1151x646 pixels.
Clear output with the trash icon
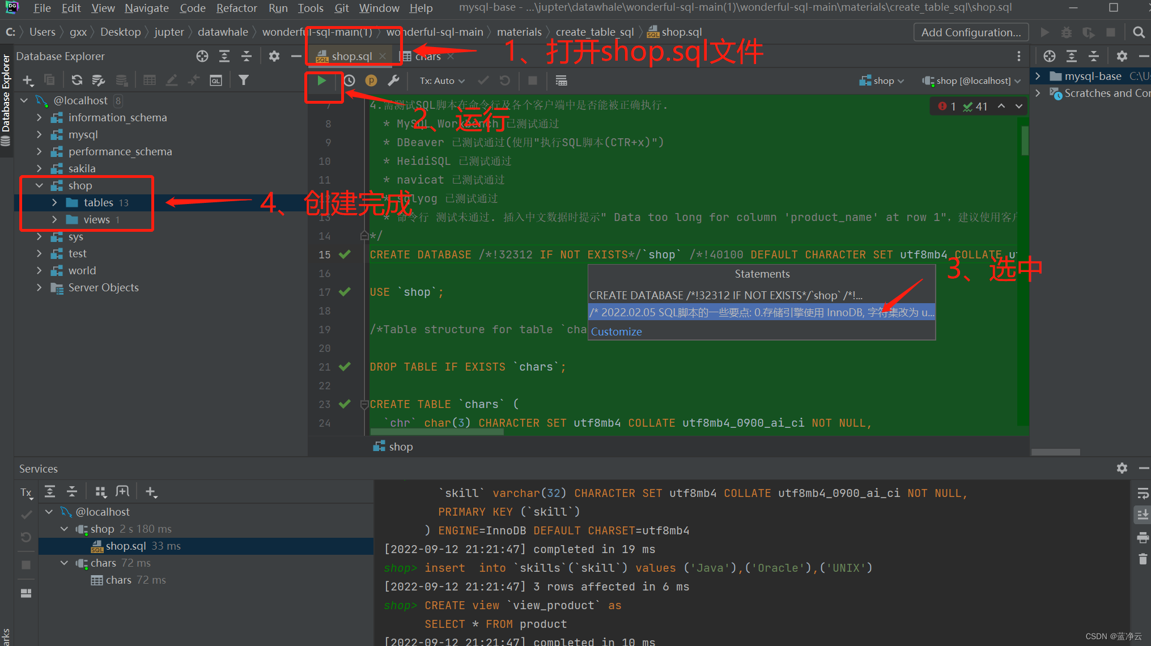pos(1142,559)
